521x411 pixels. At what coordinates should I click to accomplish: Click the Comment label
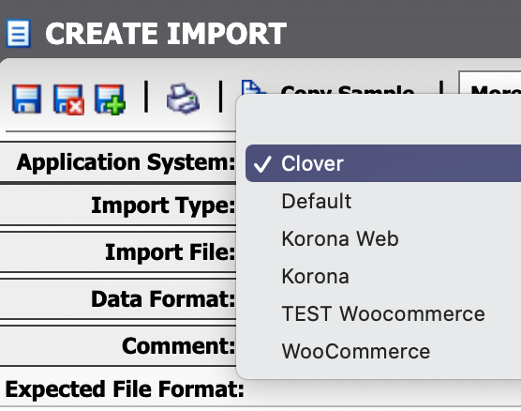point(178,345)
